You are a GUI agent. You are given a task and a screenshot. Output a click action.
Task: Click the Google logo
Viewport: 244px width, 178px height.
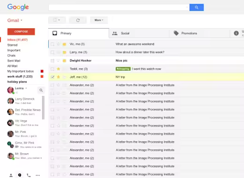(x=18, y=7)
